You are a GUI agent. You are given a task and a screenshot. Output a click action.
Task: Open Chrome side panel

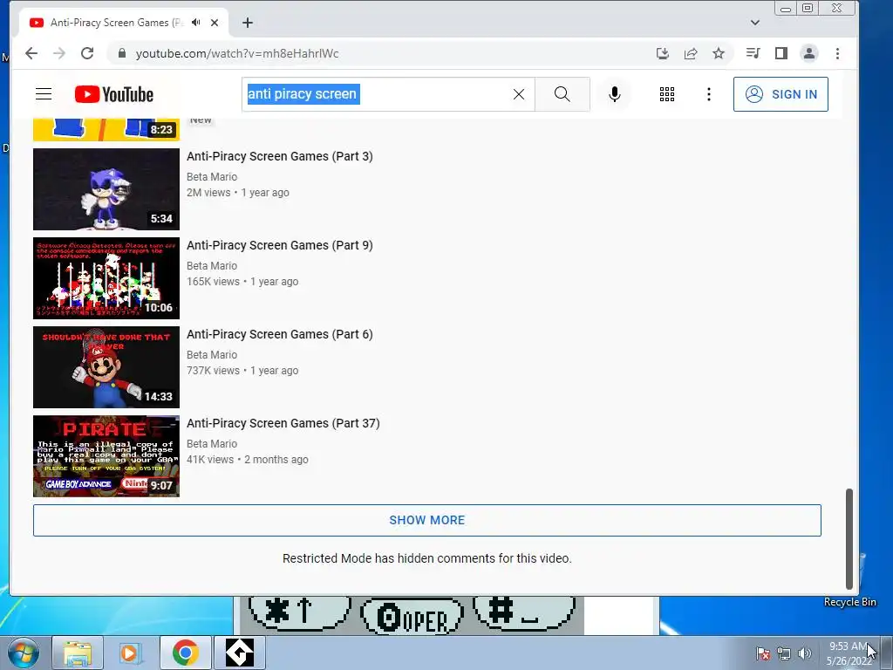781,53
